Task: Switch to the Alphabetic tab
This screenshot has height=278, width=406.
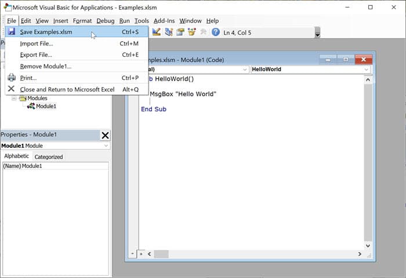Action: 17,156
